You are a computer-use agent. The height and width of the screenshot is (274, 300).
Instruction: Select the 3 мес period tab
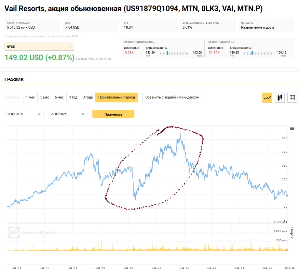pos(45,97)
